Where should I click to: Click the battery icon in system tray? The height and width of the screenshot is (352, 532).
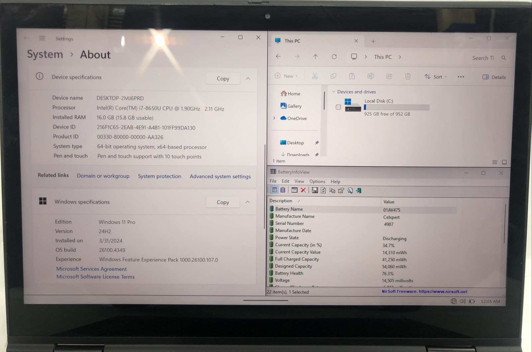pyautogui.click(x=472, y=302)
